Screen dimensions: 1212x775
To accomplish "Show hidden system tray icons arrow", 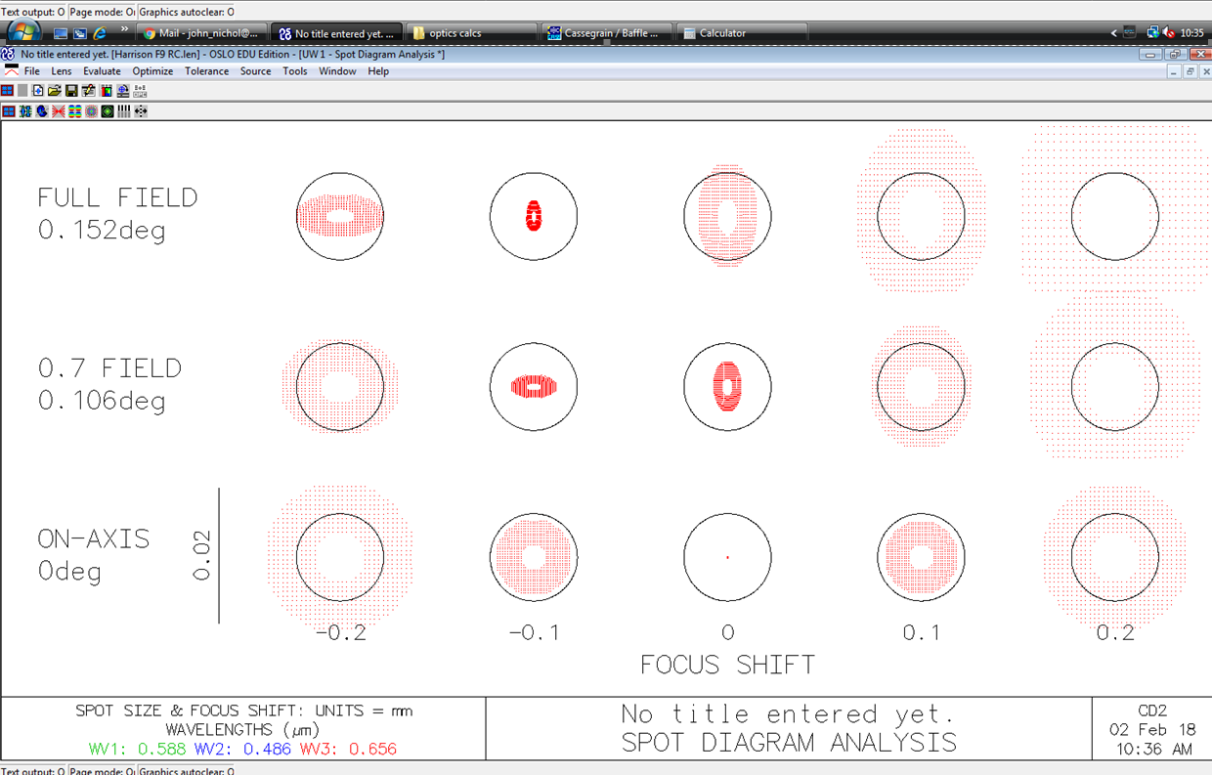I will pyautogui.click(x=1114, y=33).
